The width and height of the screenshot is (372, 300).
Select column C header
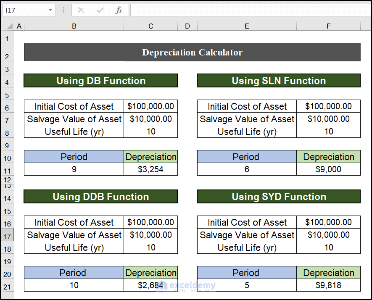[x=150, y=26]
